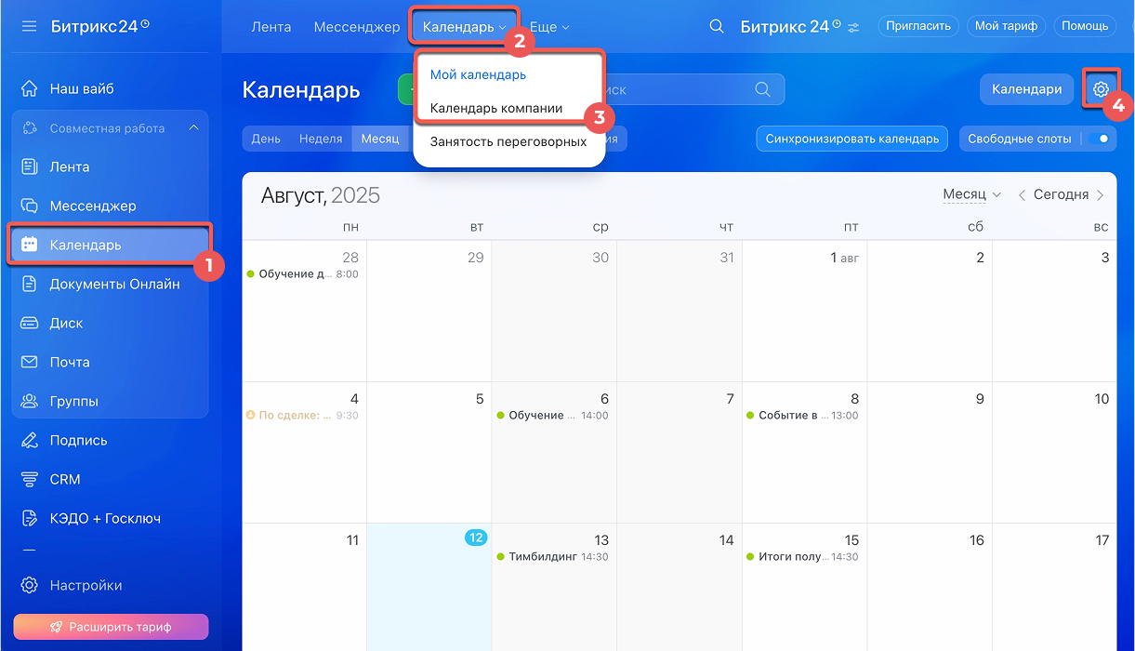This screenshot has height=651, width=1135.
Task: Open the Обучение event at 14:00
Action: [x=553, y=416]
